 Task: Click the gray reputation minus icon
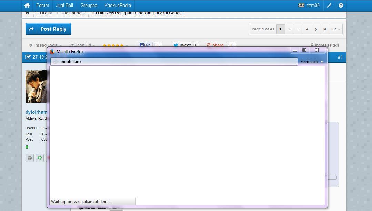(x=30, y=158)
